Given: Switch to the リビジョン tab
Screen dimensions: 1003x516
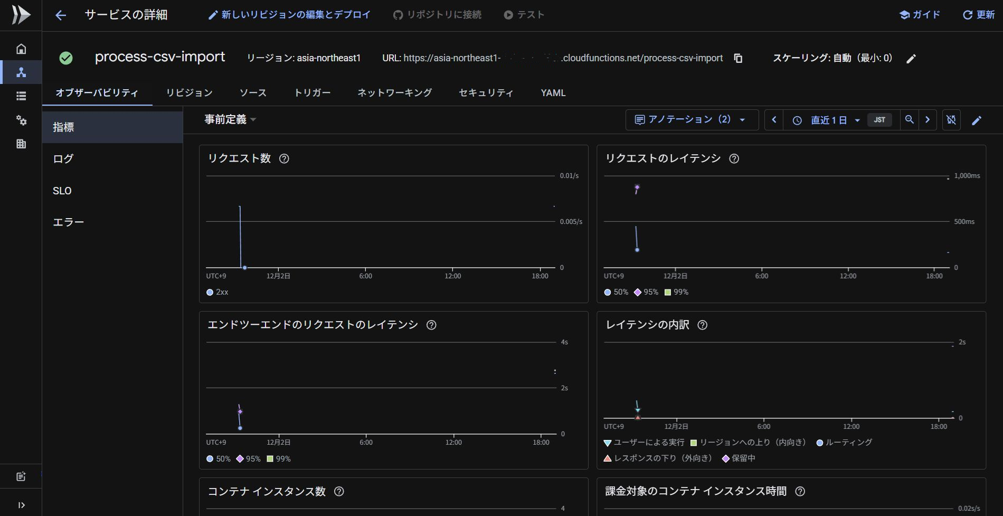Looking at the screenshot, I should tap(189, 93).
